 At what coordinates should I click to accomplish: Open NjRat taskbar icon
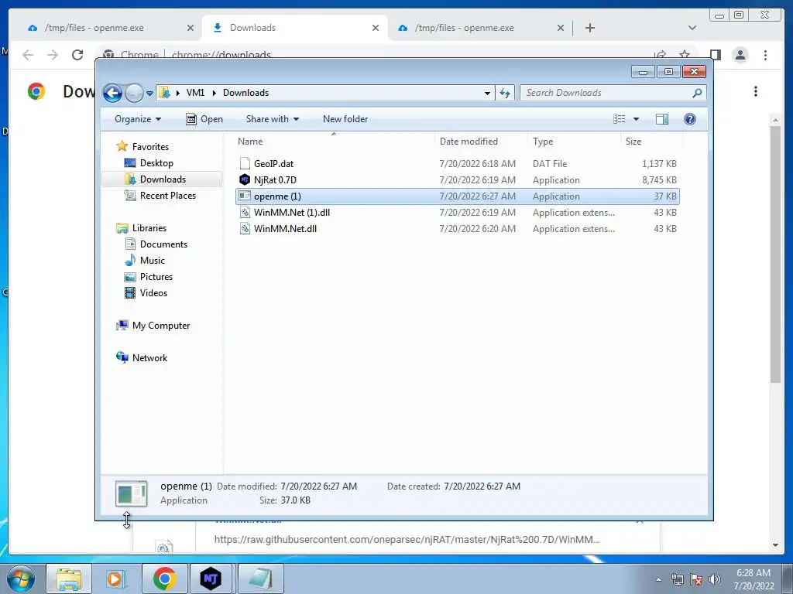pos(211,579)
